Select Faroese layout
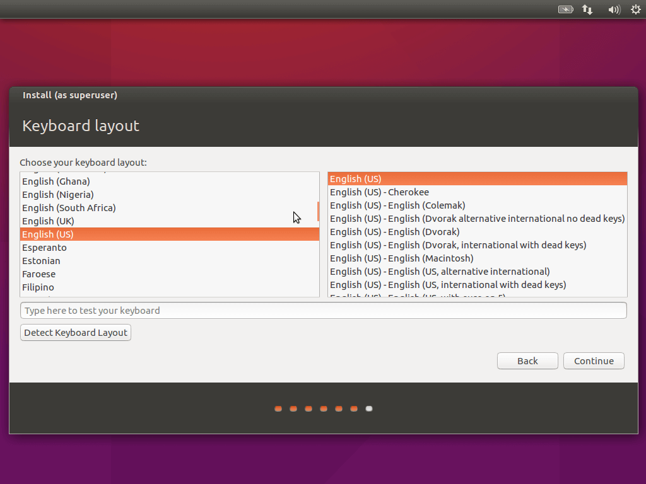The height and width of the screenshot is (484, 646). click(169, 274)
